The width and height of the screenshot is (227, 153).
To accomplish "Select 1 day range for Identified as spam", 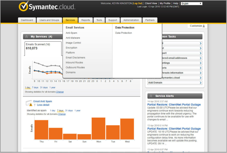I will tap(53, 111).
